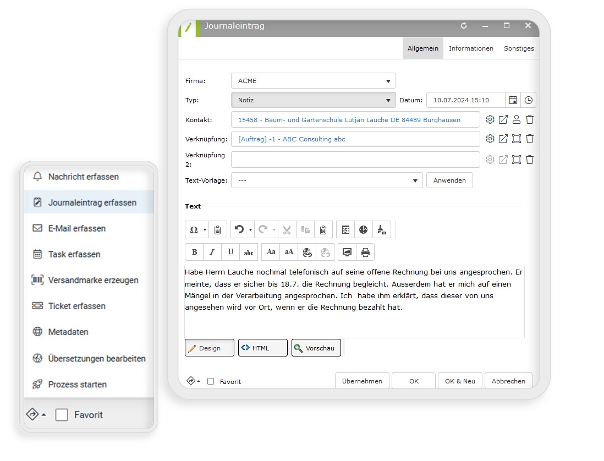This screenshot has height=461, width=604.
Task: Insert the date using the calendar-5 icon
Action: [345, 230]
